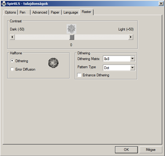165x156 pixels.
Task: Enable the Enhance Dithering checkbox
Action: click(x=79, y=75)
